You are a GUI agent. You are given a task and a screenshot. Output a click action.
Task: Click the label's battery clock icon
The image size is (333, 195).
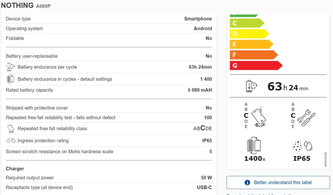(251, 86)
